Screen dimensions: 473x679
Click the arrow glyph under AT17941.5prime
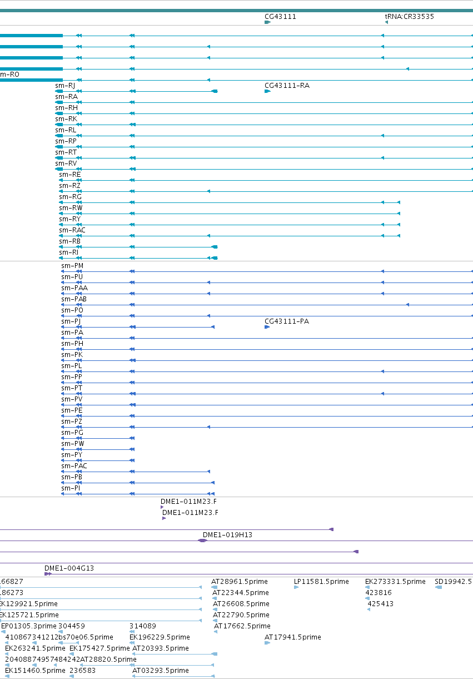click(x=267, y=643)
